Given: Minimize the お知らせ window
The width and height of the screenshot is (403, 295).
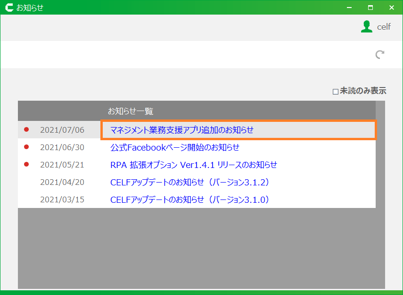Looking at the screenshot, I should pos(349,8).
